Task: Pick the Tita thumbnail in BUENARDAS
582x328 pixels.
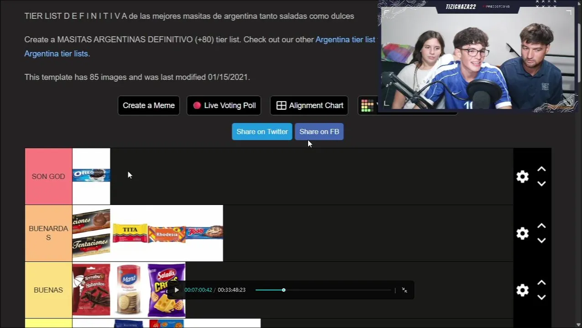Action: click(x=130, y=233)
